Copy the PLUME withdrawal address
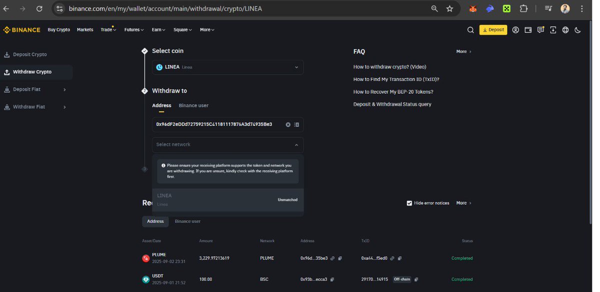This screenshot has width=600, height=292. tap(340, 259)
